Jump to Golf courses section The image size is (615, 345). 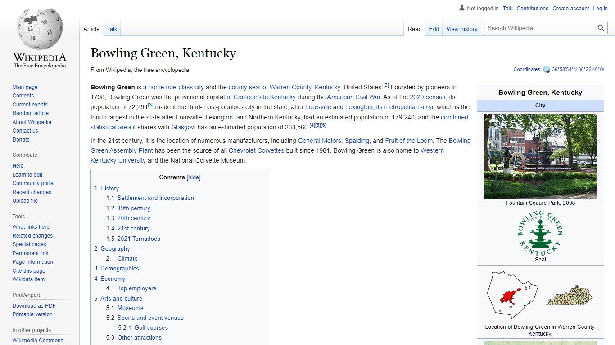pos(151,328)
